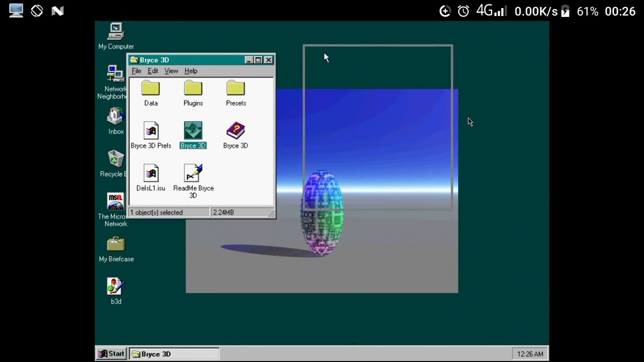Select the ReadMe Bryce 3D document icon
644x362 pixels.
click(193, 173)
